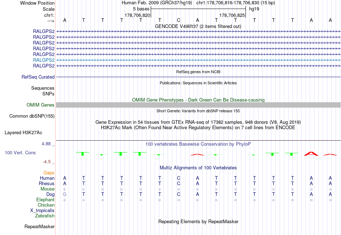
Task: Select the Mouse species row label
Action: point(47,189)
